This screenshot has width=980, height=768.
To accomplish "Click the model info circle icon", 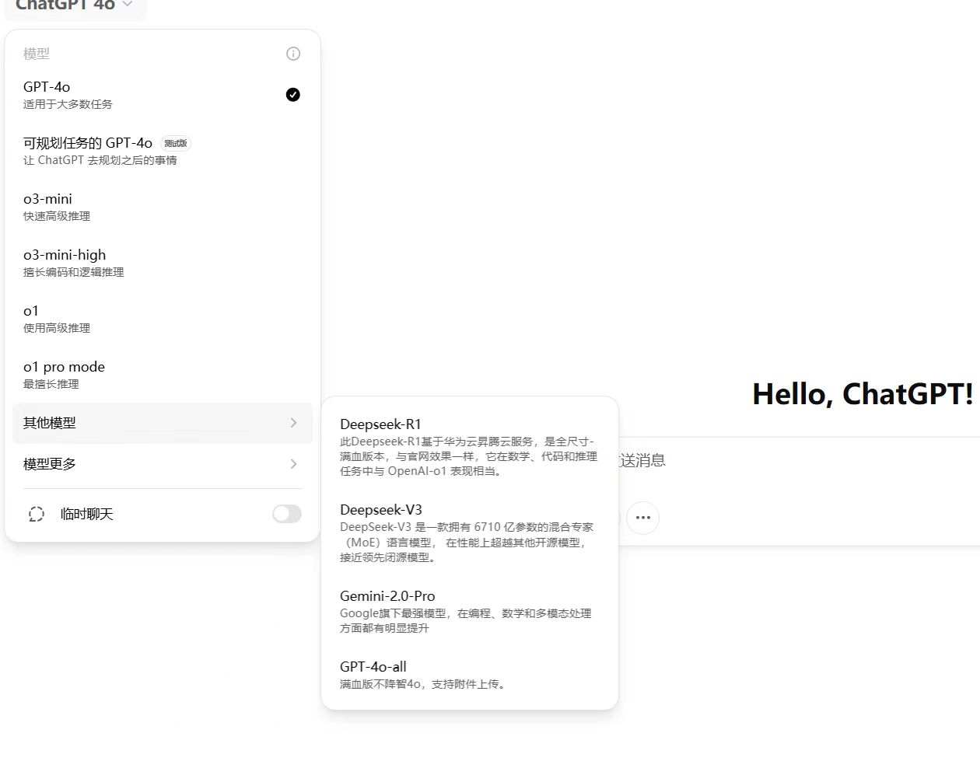I will click(293, 54).
